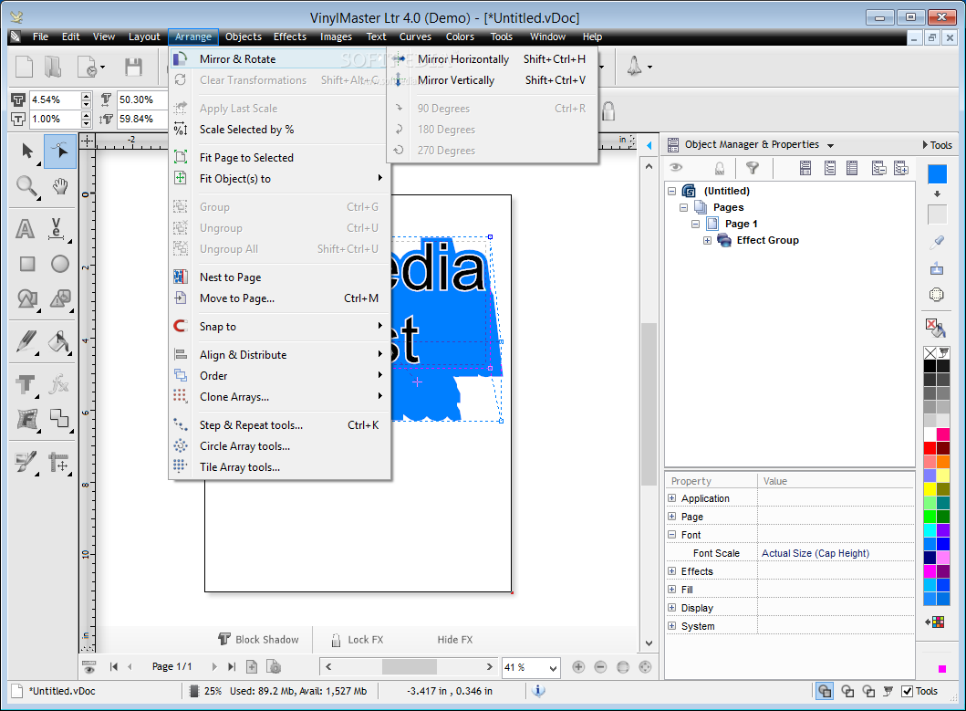Screen dimensions: 966x711
Task: Select the zoom magnifier tool
Action: tap(27, 186)
